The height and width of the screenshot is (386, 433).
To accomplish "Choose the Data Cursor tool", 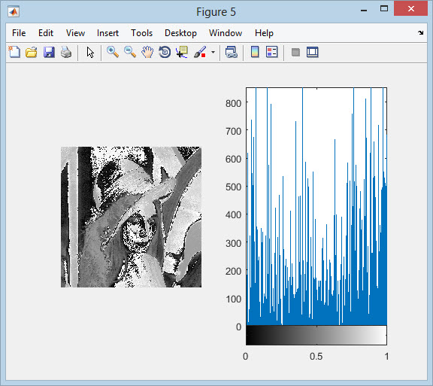I will 182,52.
